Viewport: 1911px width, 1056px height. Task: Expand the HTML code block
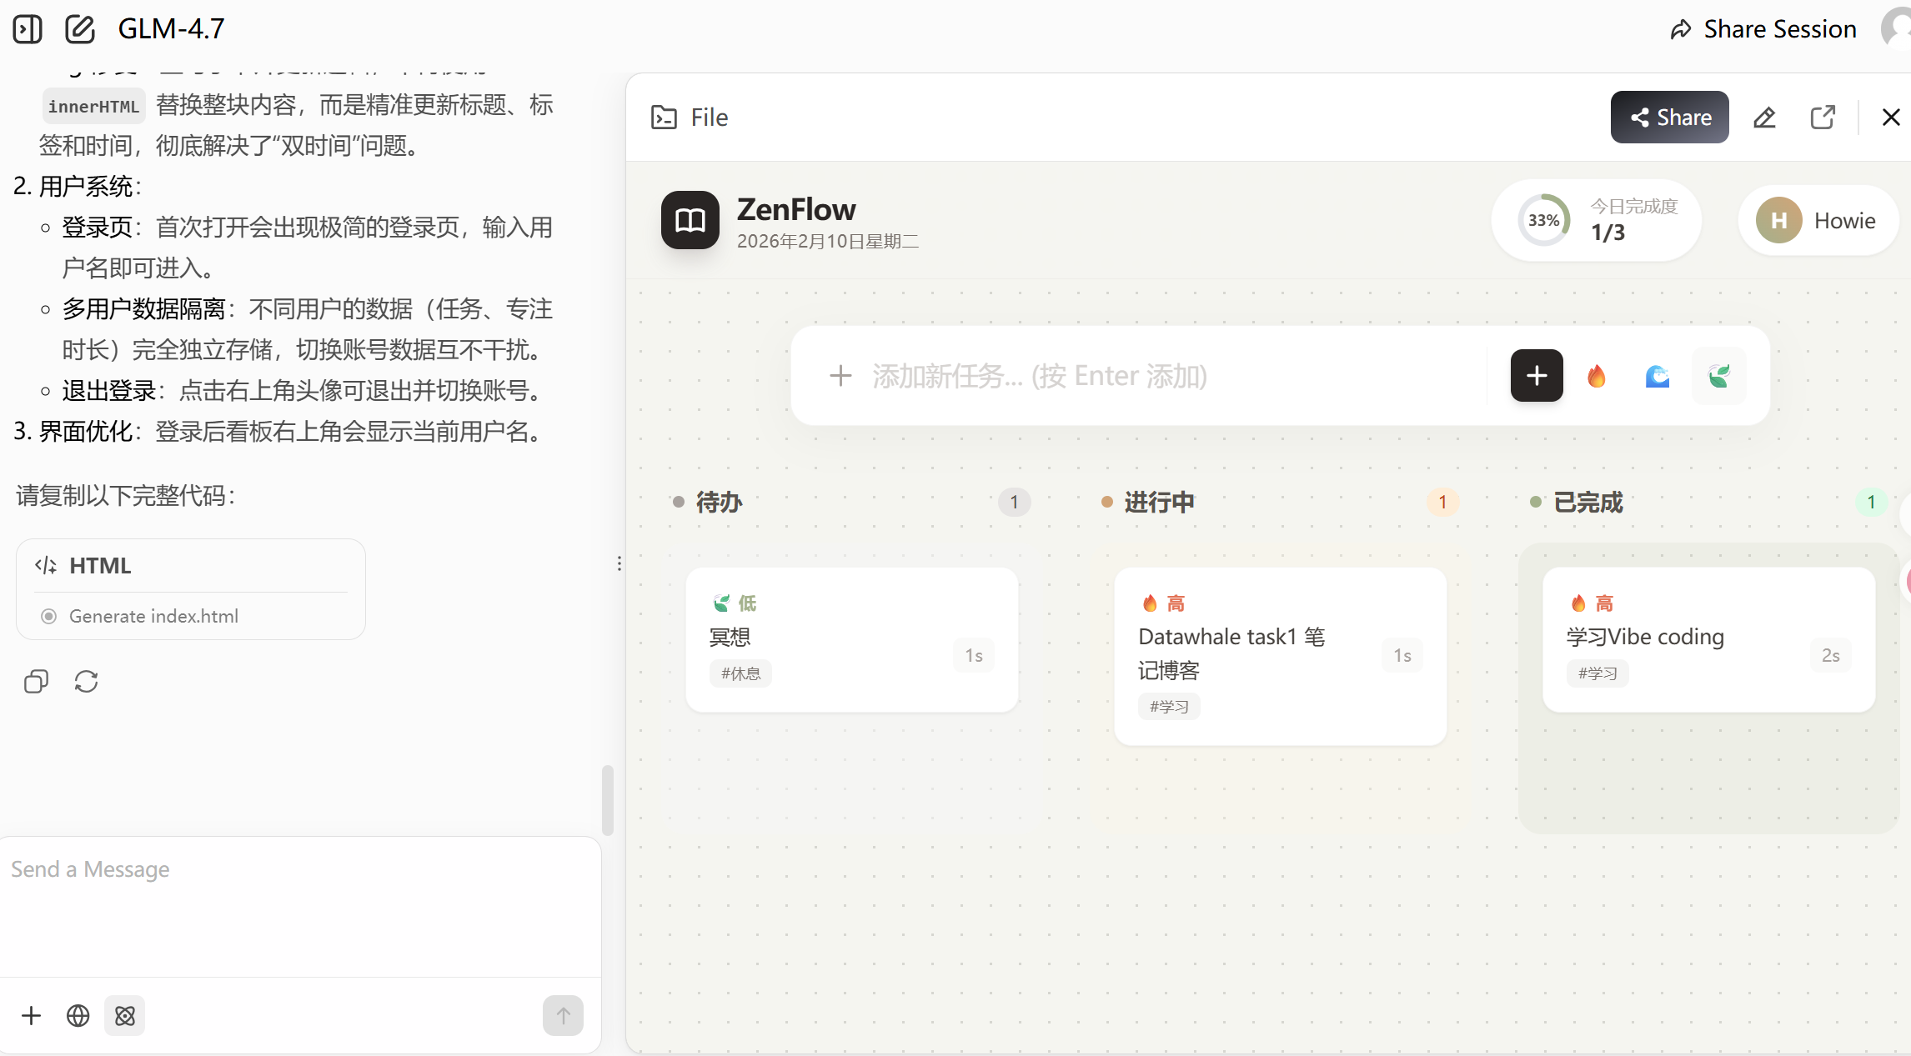tap(100, 566)
